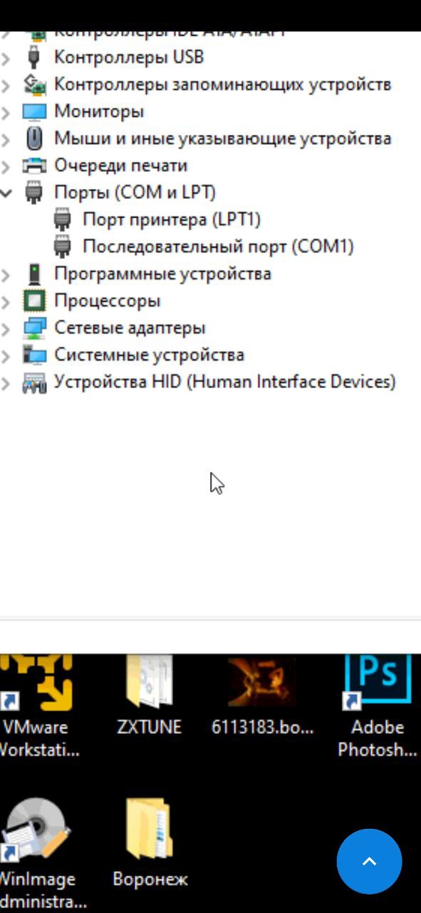Expand the Контроллеры USB node arrow
The height and width of the screenshot is (913, 421).
tap(6, 57)
